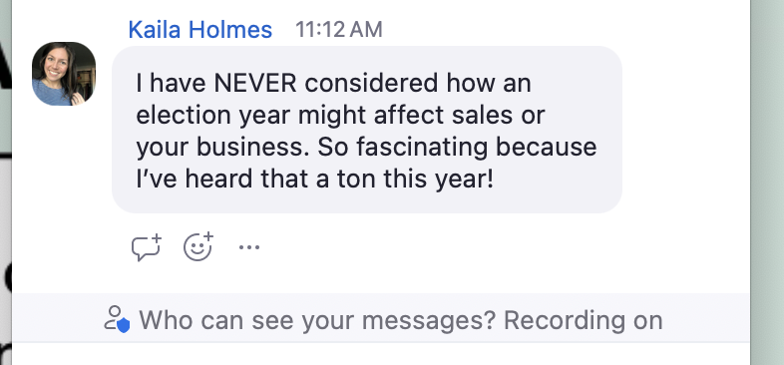Focus the message input area below privacy bar

tap(380, 354)
